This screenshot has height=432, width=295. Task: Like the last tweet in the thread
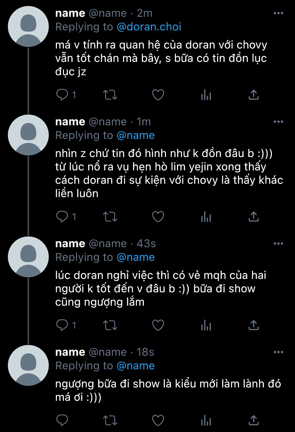tap(158, 420)
